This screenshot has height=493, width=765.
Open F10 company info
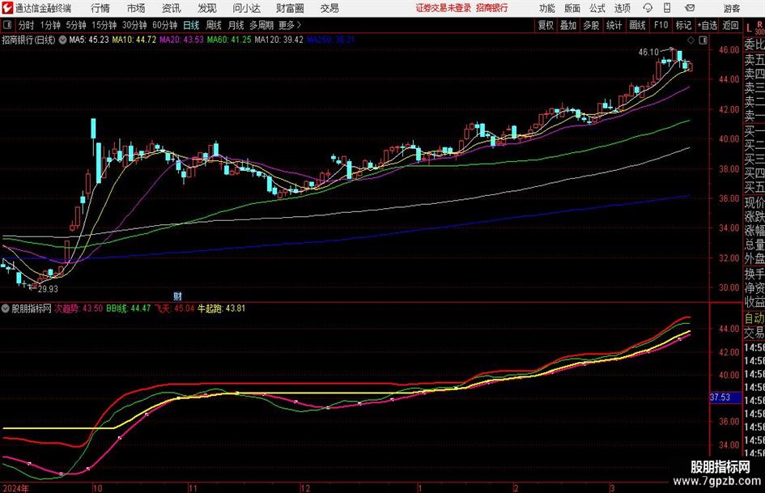click(661, 25)
